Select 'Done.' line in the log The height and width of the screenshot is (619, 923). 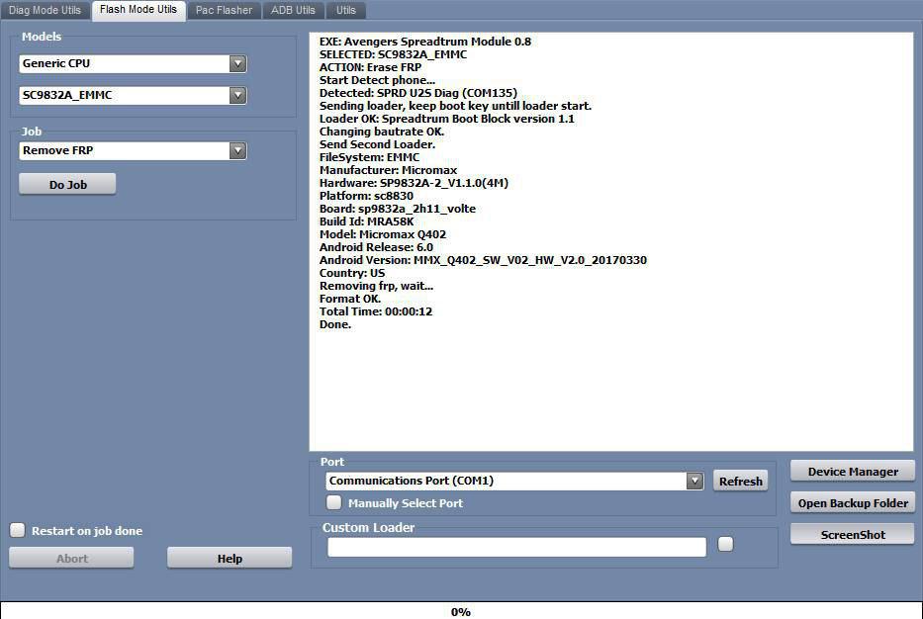coord(335,324)
